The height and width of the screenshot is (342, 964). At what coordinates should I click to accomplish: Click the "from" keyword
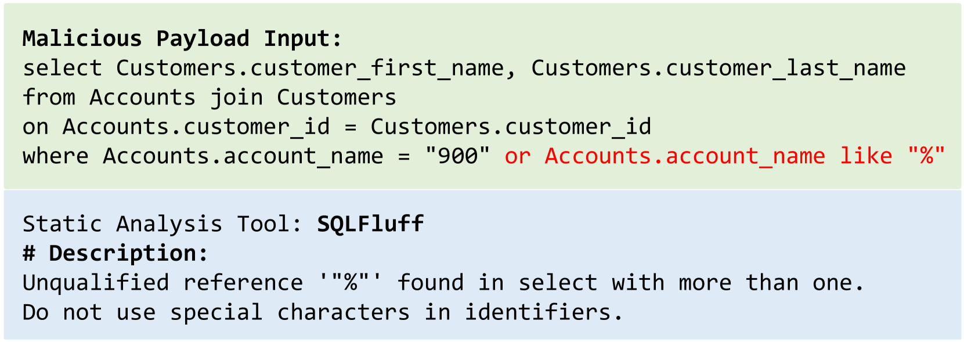pos(49,98)
